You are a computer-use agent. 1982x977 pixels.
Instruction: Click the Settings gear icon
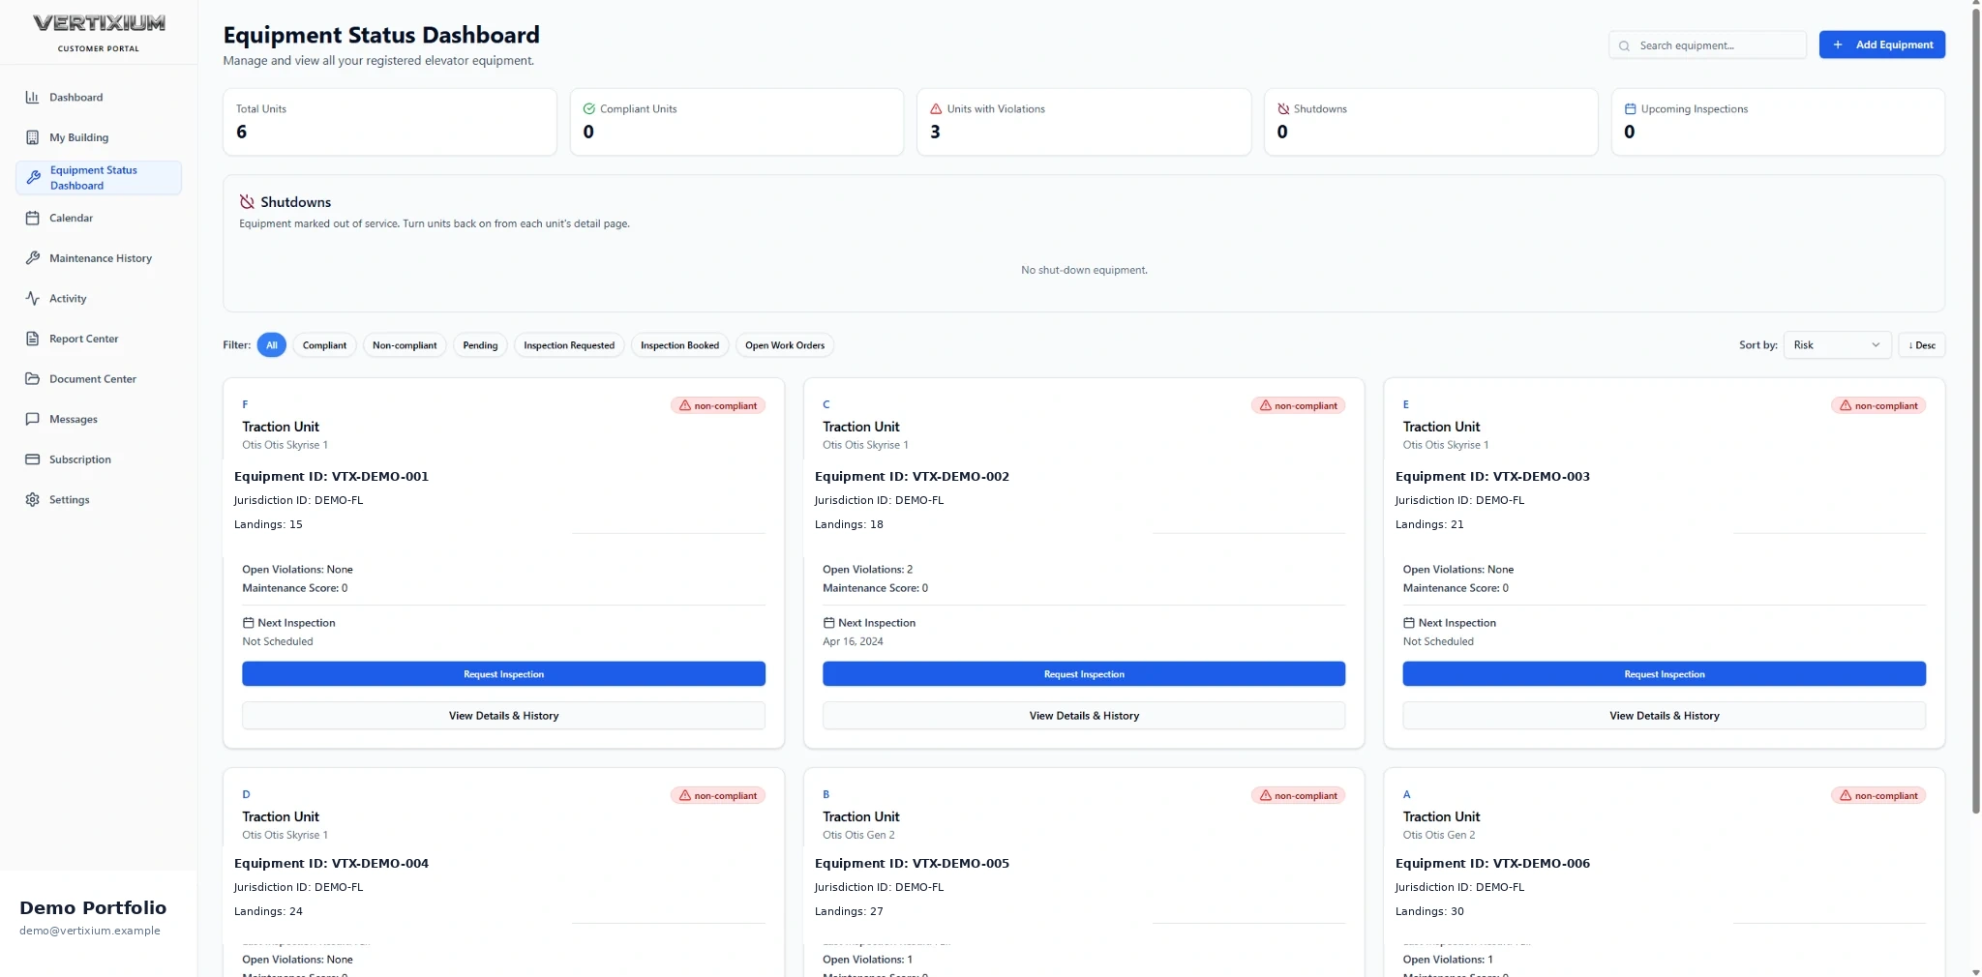(32, 500)
